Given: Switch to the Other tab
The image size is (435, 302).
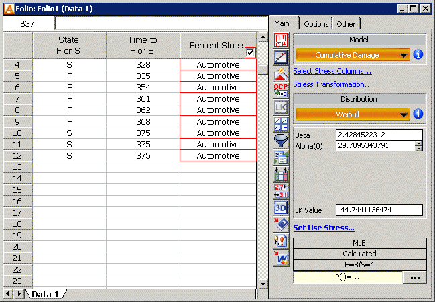Looking at the screenshot, I should [x=347, y=24].
